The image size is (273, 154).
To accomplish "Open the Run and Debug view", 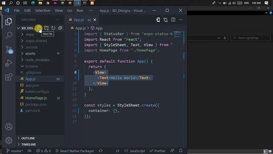I will [x=9, y=63].
